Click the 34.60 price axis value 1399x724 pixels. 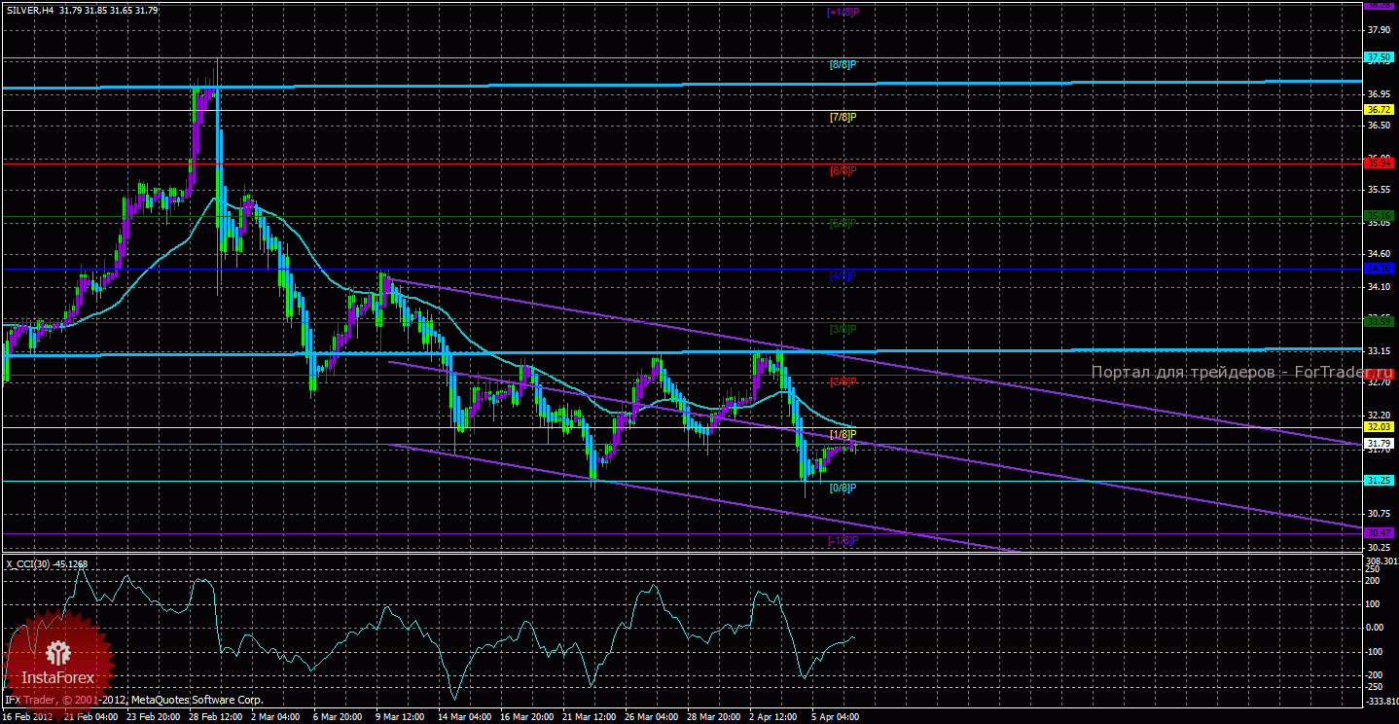pyautogui.click(x=1380, y=254)
